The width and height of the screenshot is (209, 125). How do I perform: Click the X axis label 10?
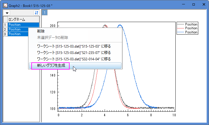click(x=174, y=115)
